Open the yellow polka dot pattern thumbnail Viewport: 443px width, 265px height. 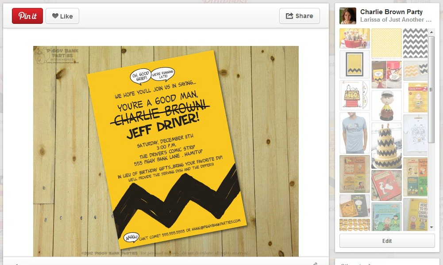(386, 43)
